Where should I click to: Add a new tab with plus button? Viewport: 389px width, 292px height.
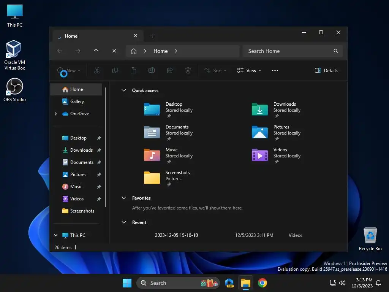[x=152, y=36]
